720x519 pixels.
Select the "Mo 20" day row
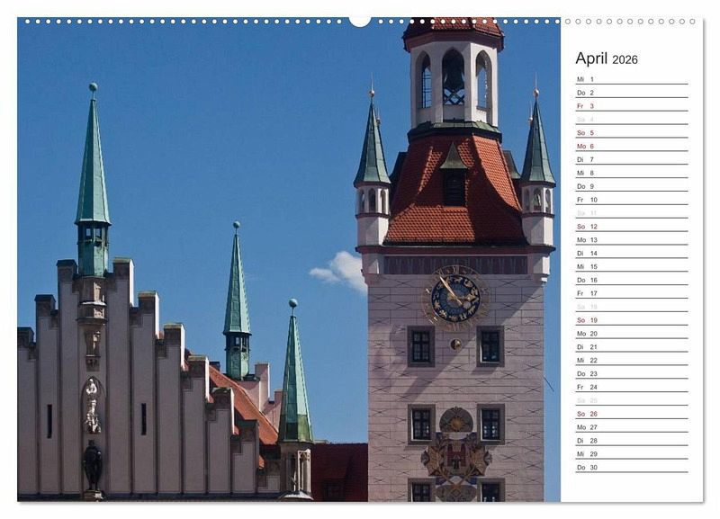pyautogui.click(x=632, y=334)
